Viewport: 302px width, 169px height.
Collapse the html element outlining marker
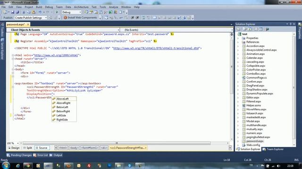tap(13, 55)
